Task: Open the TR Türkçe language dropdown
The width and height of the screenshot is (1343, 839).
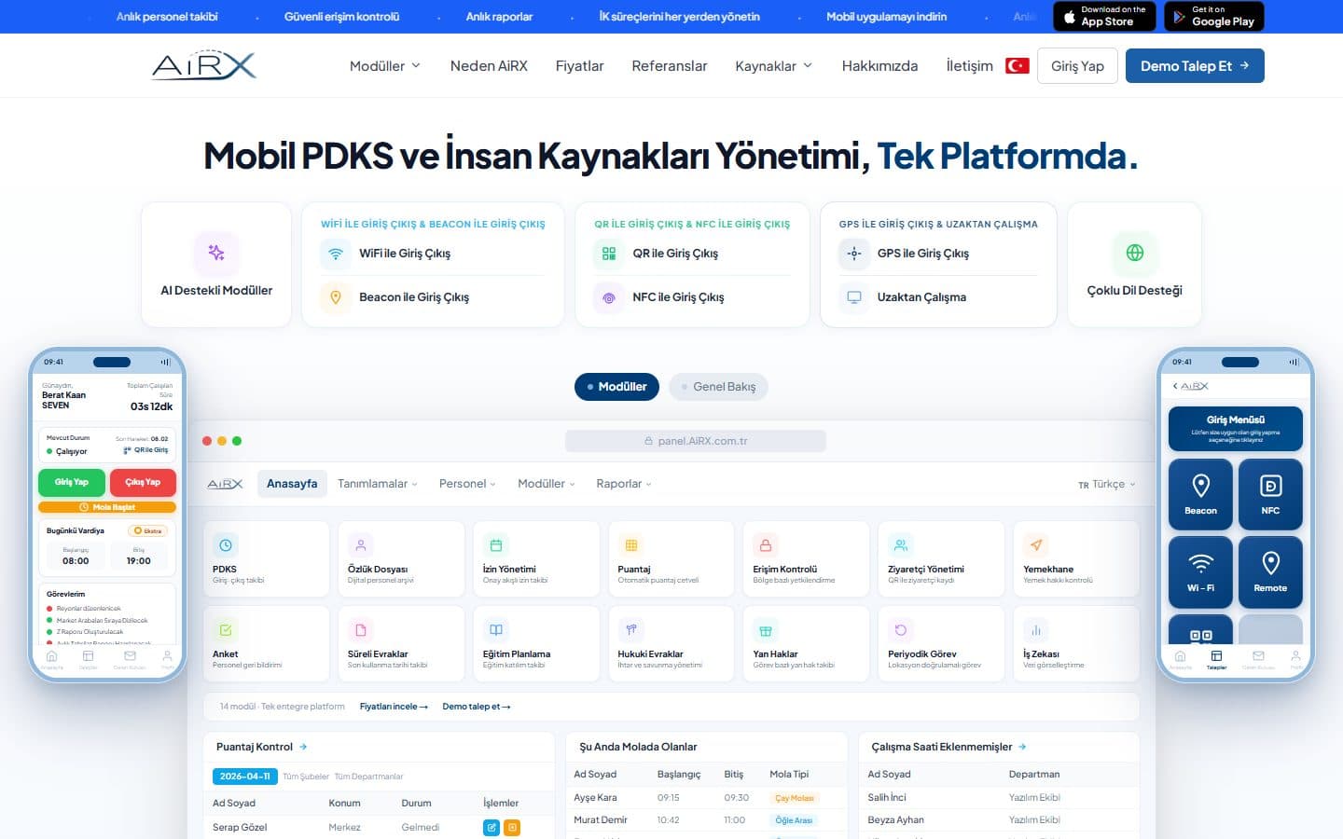Action: 1107,484
